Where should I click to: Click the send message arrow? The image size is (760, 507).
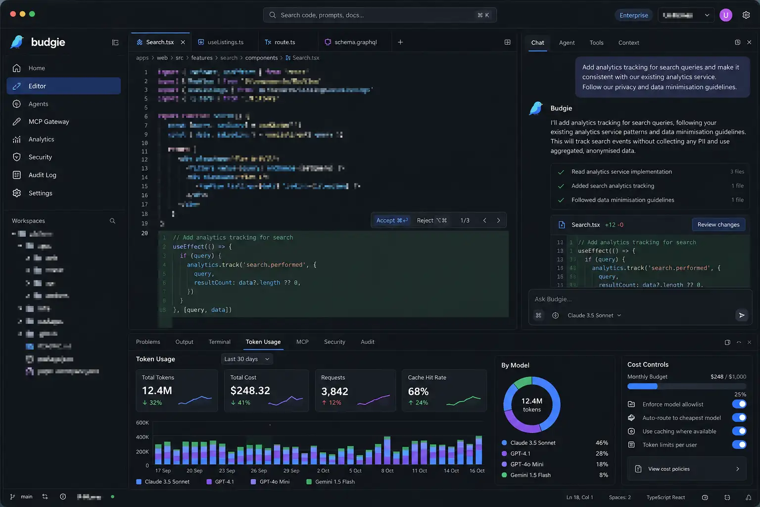[x=741, y=315]
